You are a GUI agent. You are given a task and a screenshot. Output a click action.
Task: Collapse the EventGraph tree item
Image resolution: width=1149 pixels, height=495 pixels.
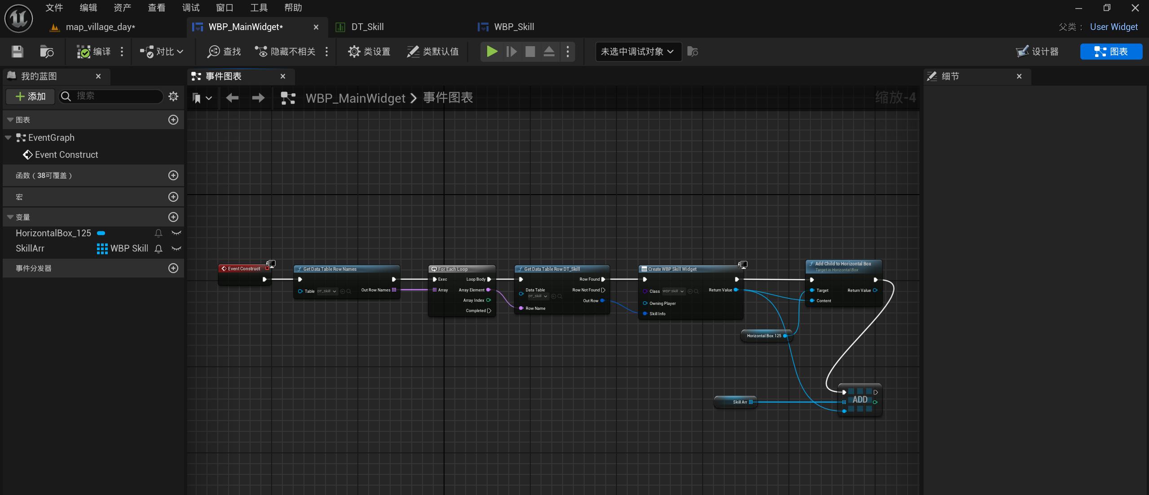point(8,138)
